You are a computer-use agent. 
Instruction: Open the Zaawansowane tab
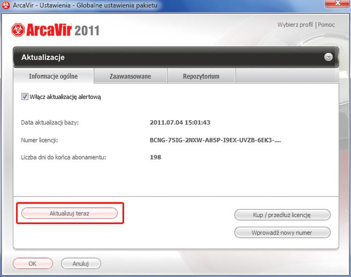[x=130, y=76]
